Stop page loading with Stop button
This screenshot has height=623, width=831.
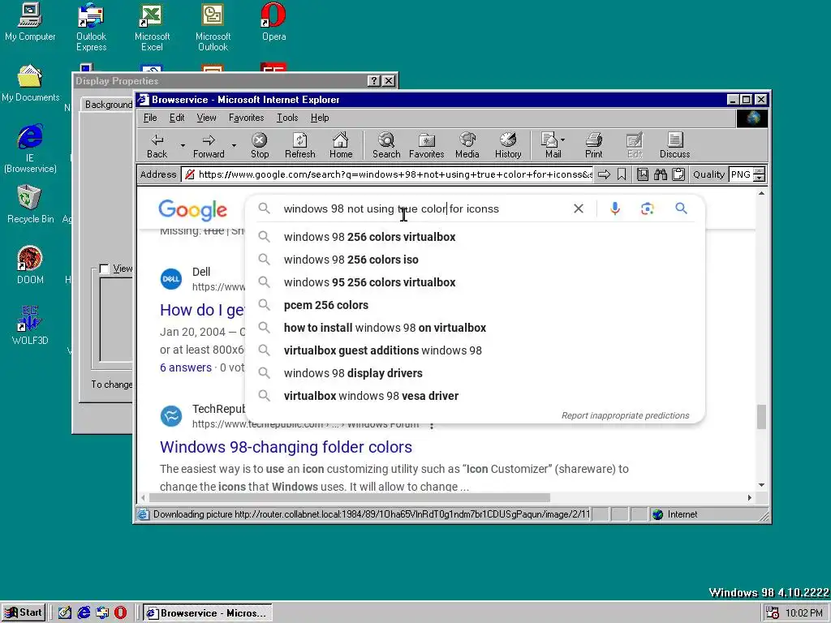point(259,146)
